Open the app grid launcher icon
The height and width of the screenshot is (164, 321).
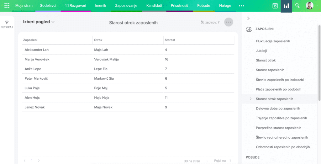pyautogui.click(x=7, y=6)
